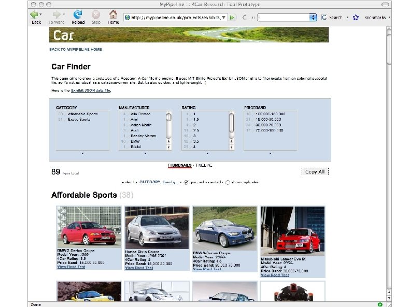Click the green Go arrow beside URL
410x307 pixels.
tap(232, 18)
